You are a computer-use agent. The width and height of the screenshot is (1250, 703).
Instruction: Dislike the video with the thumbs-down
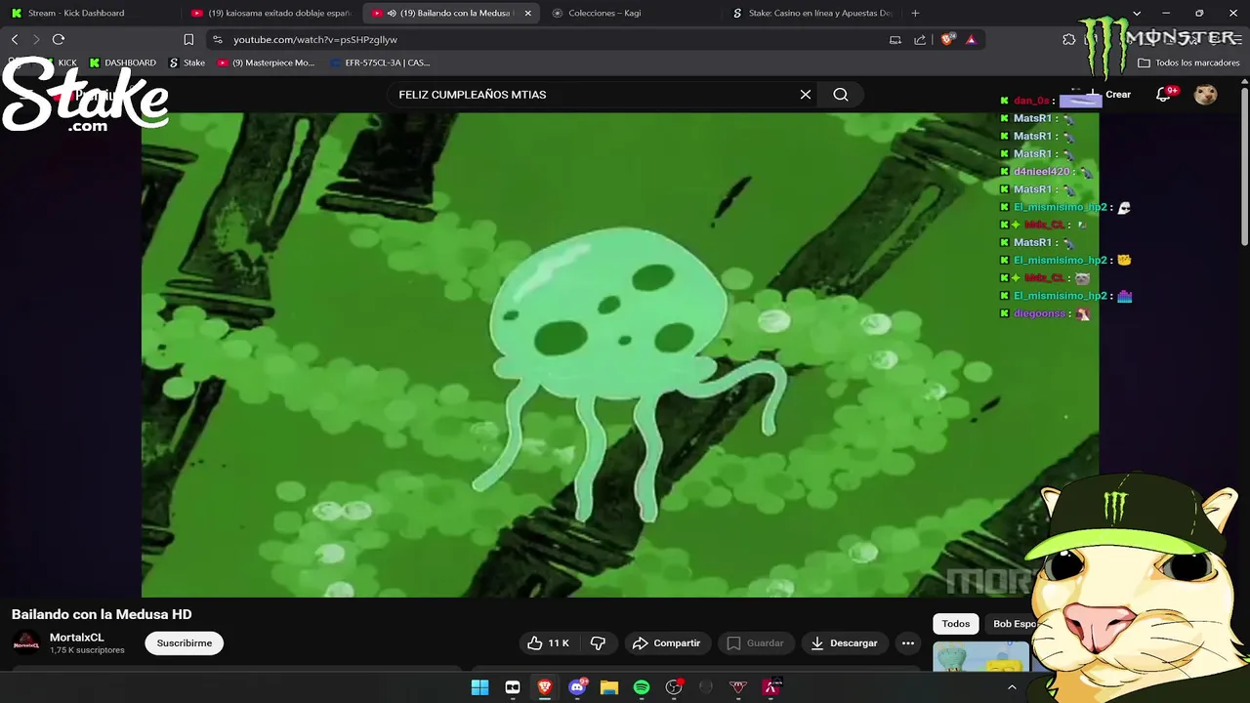[x=598, y=642]
